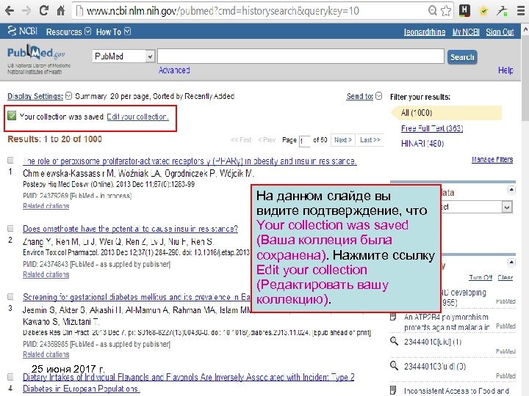The width and height of the screenshot is (529, 396).
Task: Select checkbox for result 1 PPAR article
Action: [x=10, y=161]
